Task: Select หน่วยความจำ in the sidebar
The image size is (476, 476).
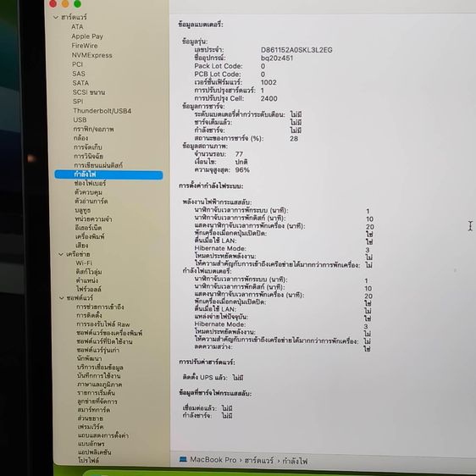Action: point(93,219)
